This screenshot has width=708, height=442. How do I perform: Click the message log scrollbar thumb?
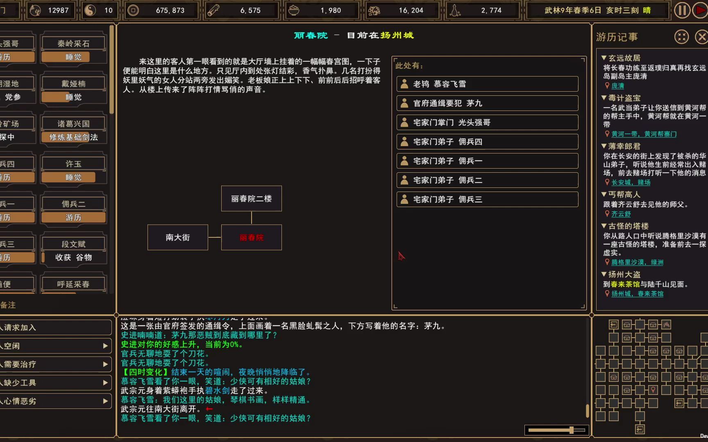(588, 410)
